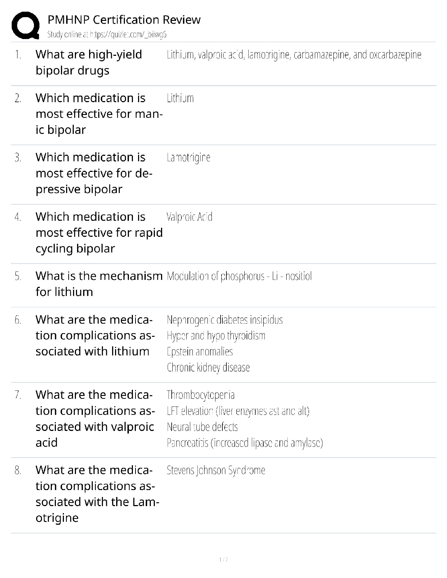Click the Epstein anomalies line
The image size is (447, 578).
pyautogui.click(x=200, y=352)
